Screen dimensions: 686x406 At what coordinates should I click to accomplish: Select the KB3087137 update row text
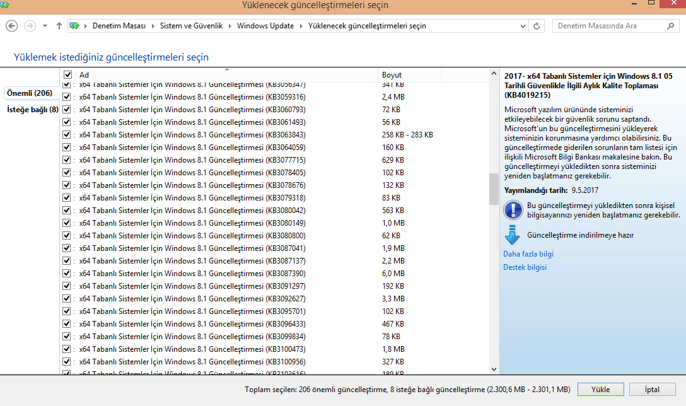pyautogui.click(x=192, y=261)
